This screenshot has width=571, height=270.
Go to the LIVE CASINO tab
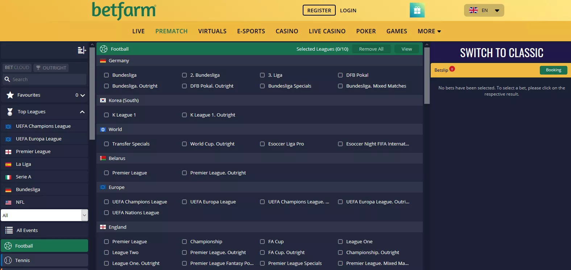coord(327,31)
